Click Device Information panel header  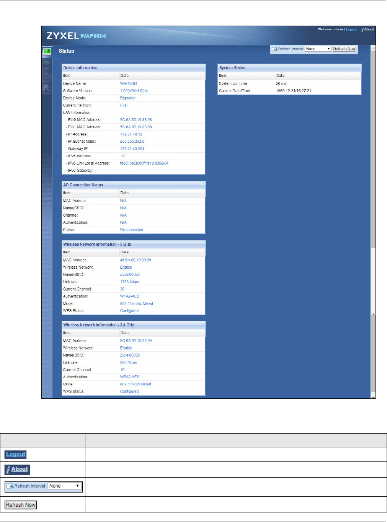tap(134, 68)
